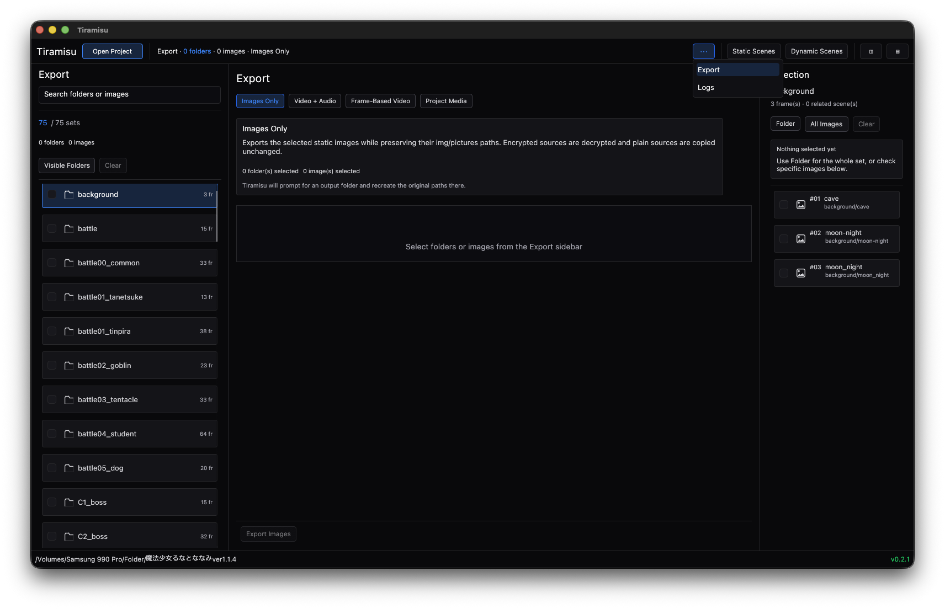Click the folder icon beside background set

[x=68, y=194]
